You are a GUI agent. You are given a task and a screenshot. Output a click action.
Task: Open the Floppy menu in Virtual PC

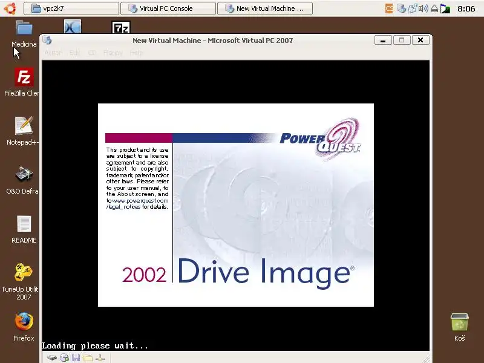pos(113,53)
